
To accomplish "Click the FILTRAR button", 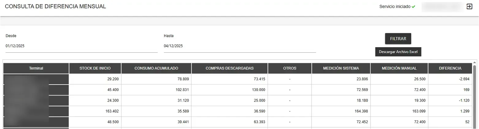I will pyautogui.click(x=398, y=39).
